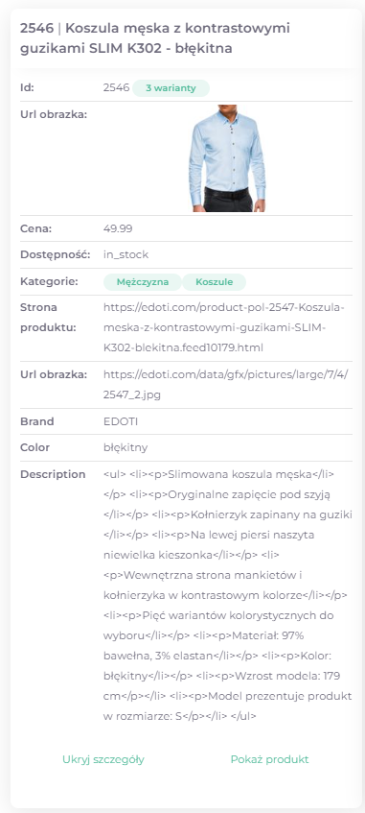Click the 'Cena:' field label
The height and width of the screenshot is (813, 365).
coord(36,228)
